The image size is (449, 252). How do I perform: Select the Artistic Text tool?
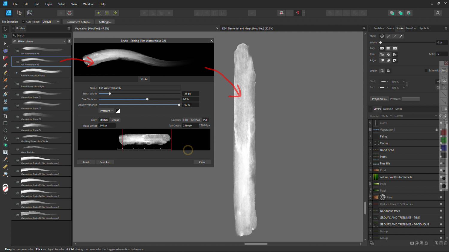tap(5, 152)
